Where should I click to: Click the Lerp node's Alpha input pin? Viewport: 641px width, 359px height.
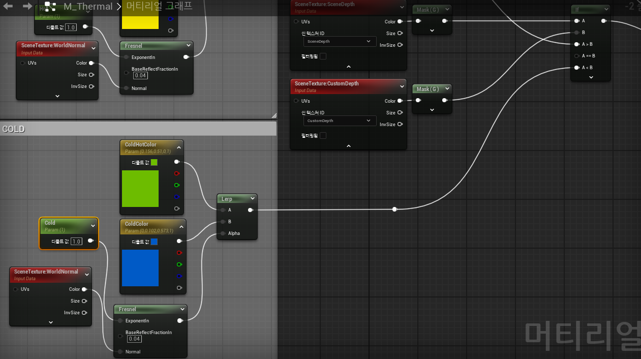[x=223, y=233]
